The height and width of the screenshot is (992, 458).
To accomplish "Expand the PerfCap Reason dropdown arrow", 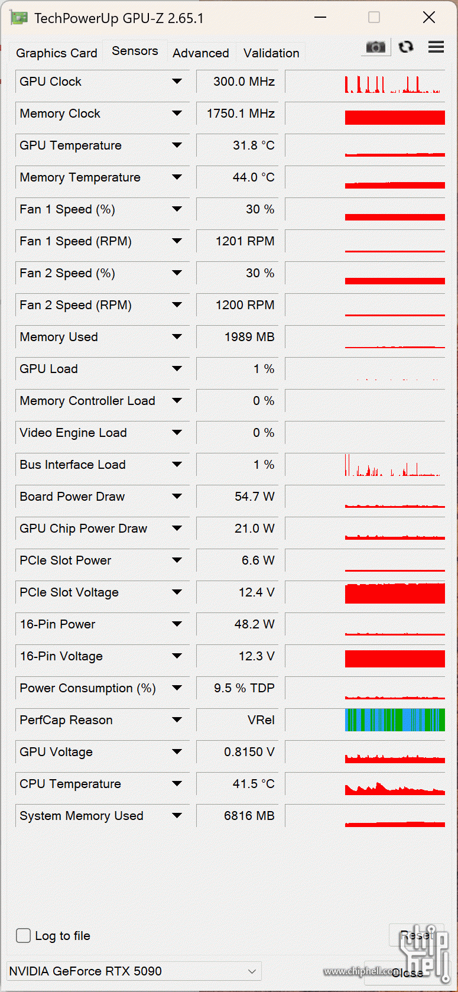I will tap(177, 720).
